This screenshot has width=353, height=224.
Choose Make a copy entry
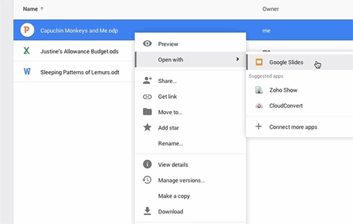190,196
